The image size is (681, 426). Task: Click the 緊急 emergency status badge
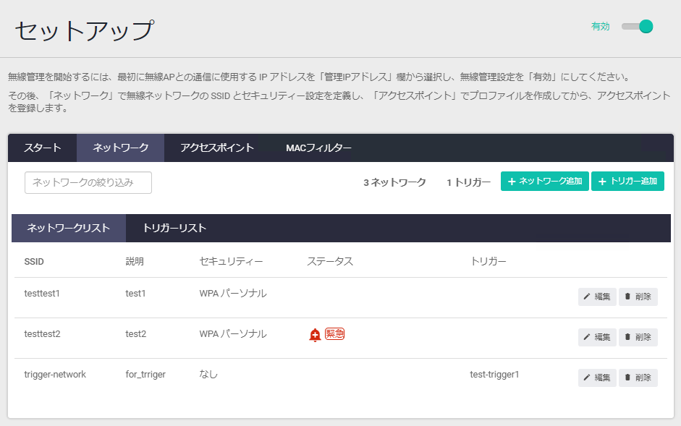coord(334,334)
